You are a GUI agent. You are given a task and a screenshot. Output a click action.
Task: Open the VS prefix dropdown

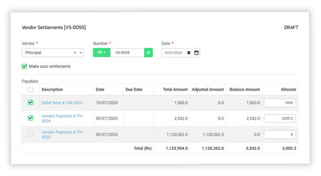pos(101,53)
